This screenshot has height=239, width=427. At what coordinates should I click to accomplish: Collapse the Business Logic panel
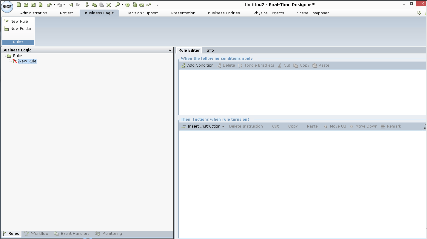pos(170,50)
